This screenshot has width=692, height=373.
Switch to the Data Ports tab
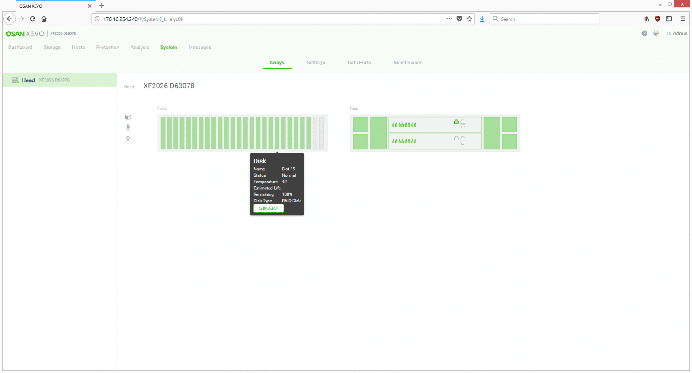pos(359,63)
